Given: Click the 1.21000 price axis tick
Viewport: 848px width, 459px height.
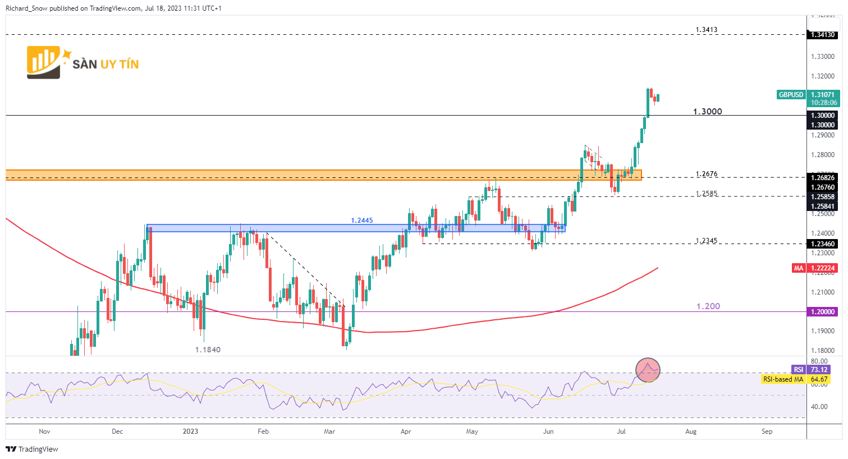Looking at the screenshot, I should (823, 292).
